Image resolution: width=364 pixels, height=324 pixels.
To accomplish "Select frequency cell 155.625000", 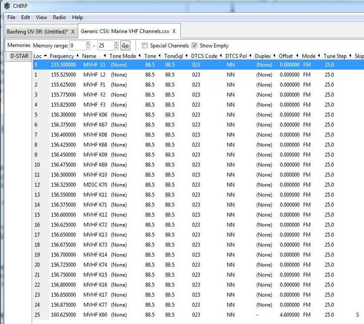I will pyautogui.click(x=63, y=85).
